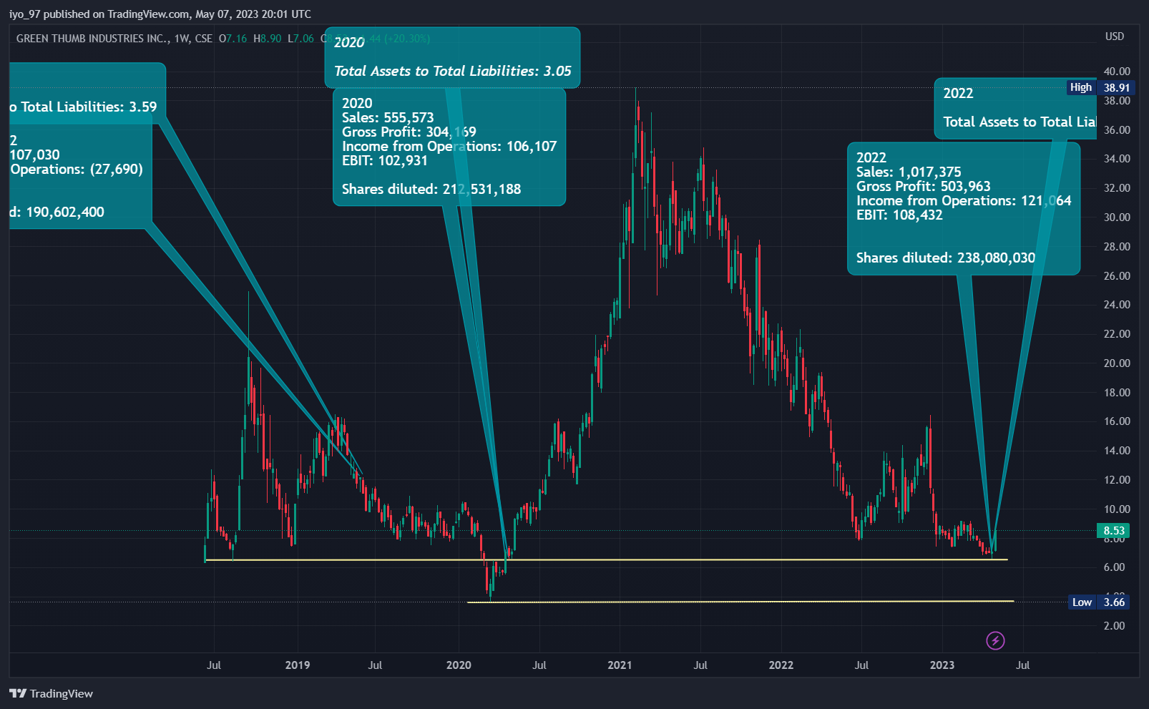Click the Sales: 1,017,375 line
1149x709 pixels.
pos(909,172)
